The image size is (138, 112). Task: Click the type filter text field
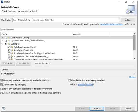pyautogui.click(x=68, y=29)
